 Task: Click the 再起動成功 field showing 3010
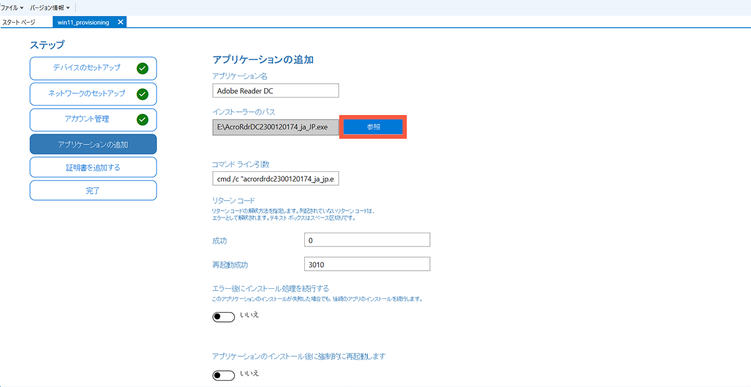click(x=367, y=264)
